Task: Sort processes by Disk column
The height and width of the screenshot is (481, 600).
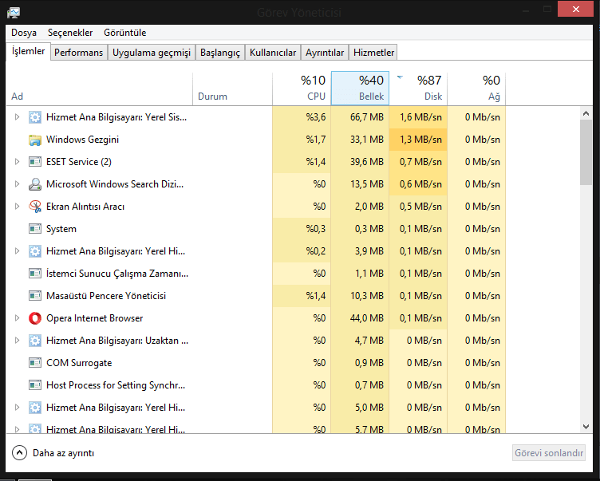Action: pyautogui.click(x=418, y=89)
